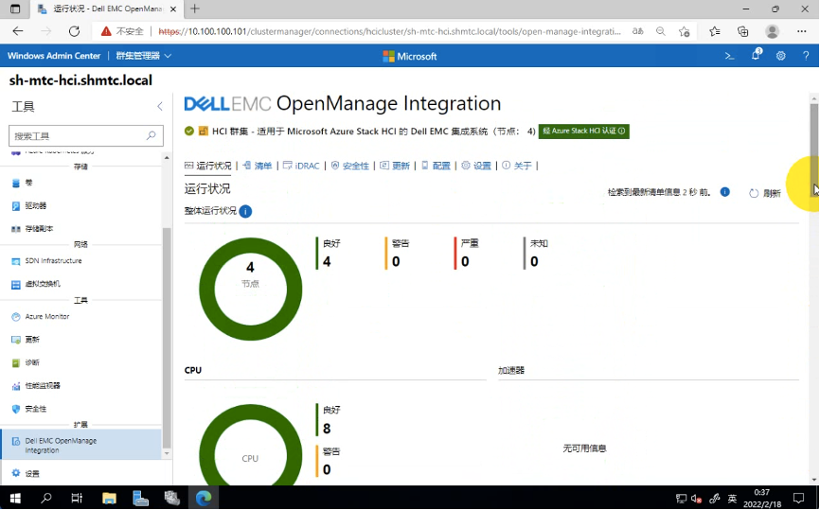This screenshot has width=820, height=510.
Task: Collapse the 工具 sidebar panel
Action: 160,107
